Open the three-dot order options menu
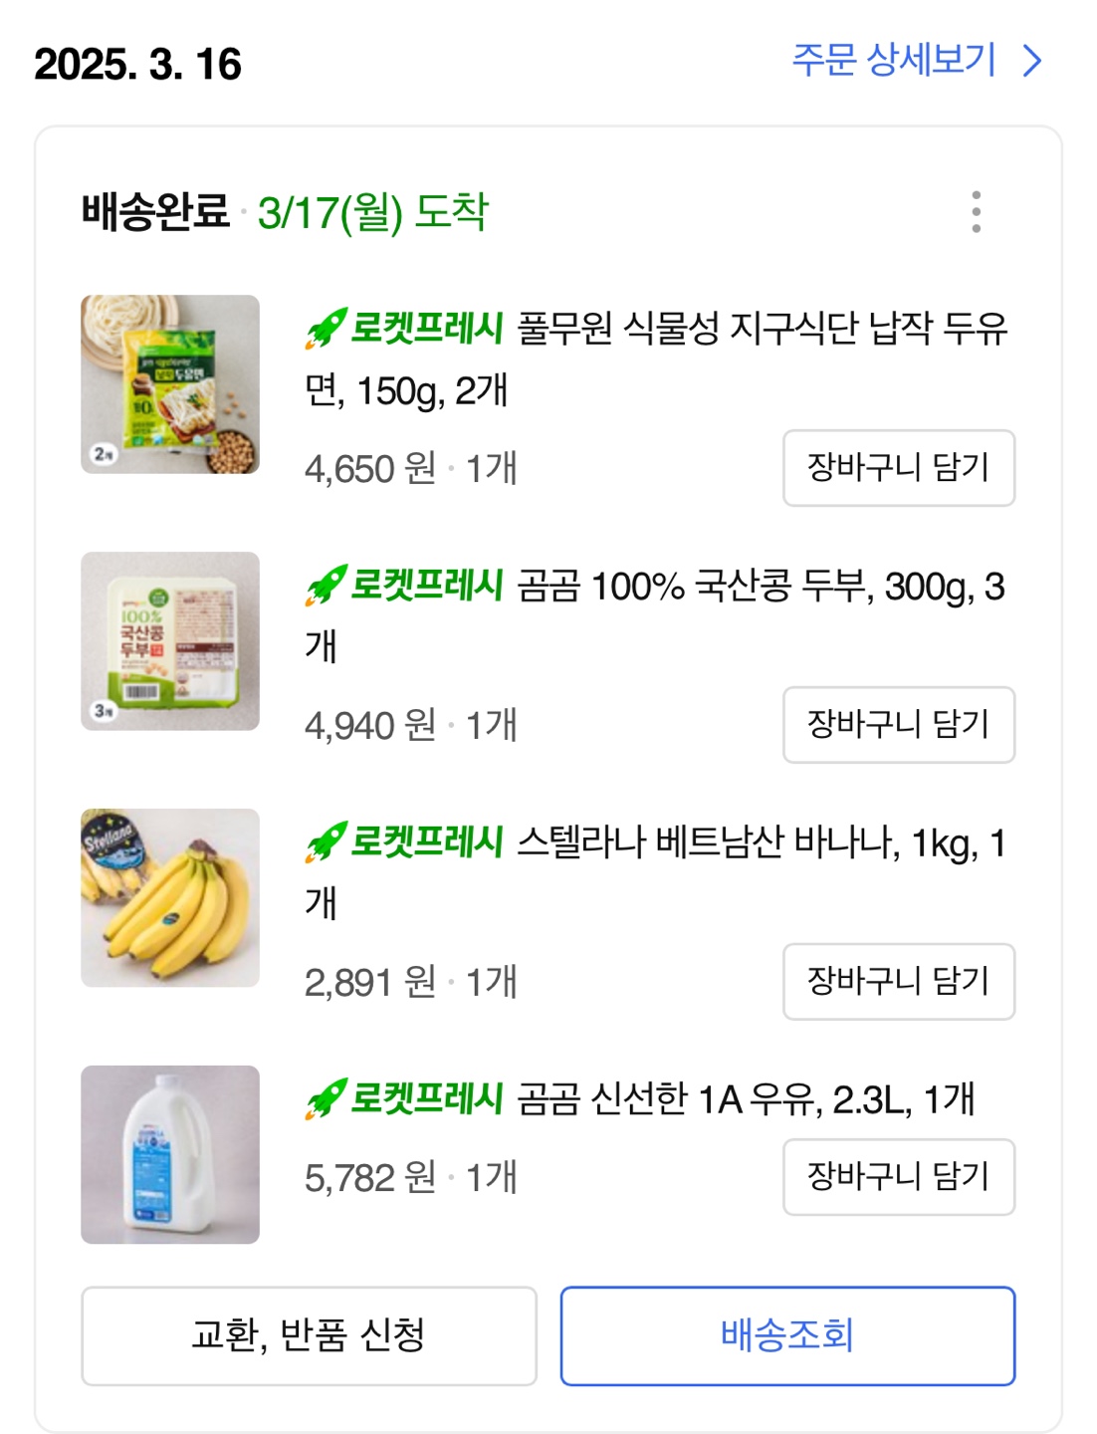1097x1434 pixels. click(x=976, y=212)
